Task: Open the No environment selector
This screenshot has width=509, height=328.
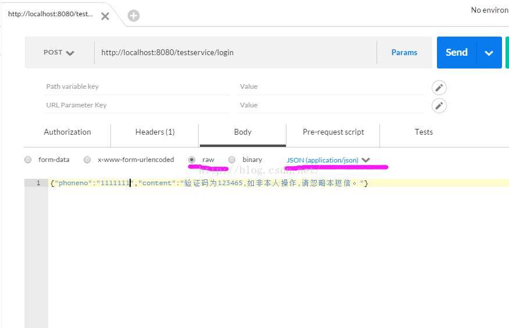Action: tap(489, 10)
